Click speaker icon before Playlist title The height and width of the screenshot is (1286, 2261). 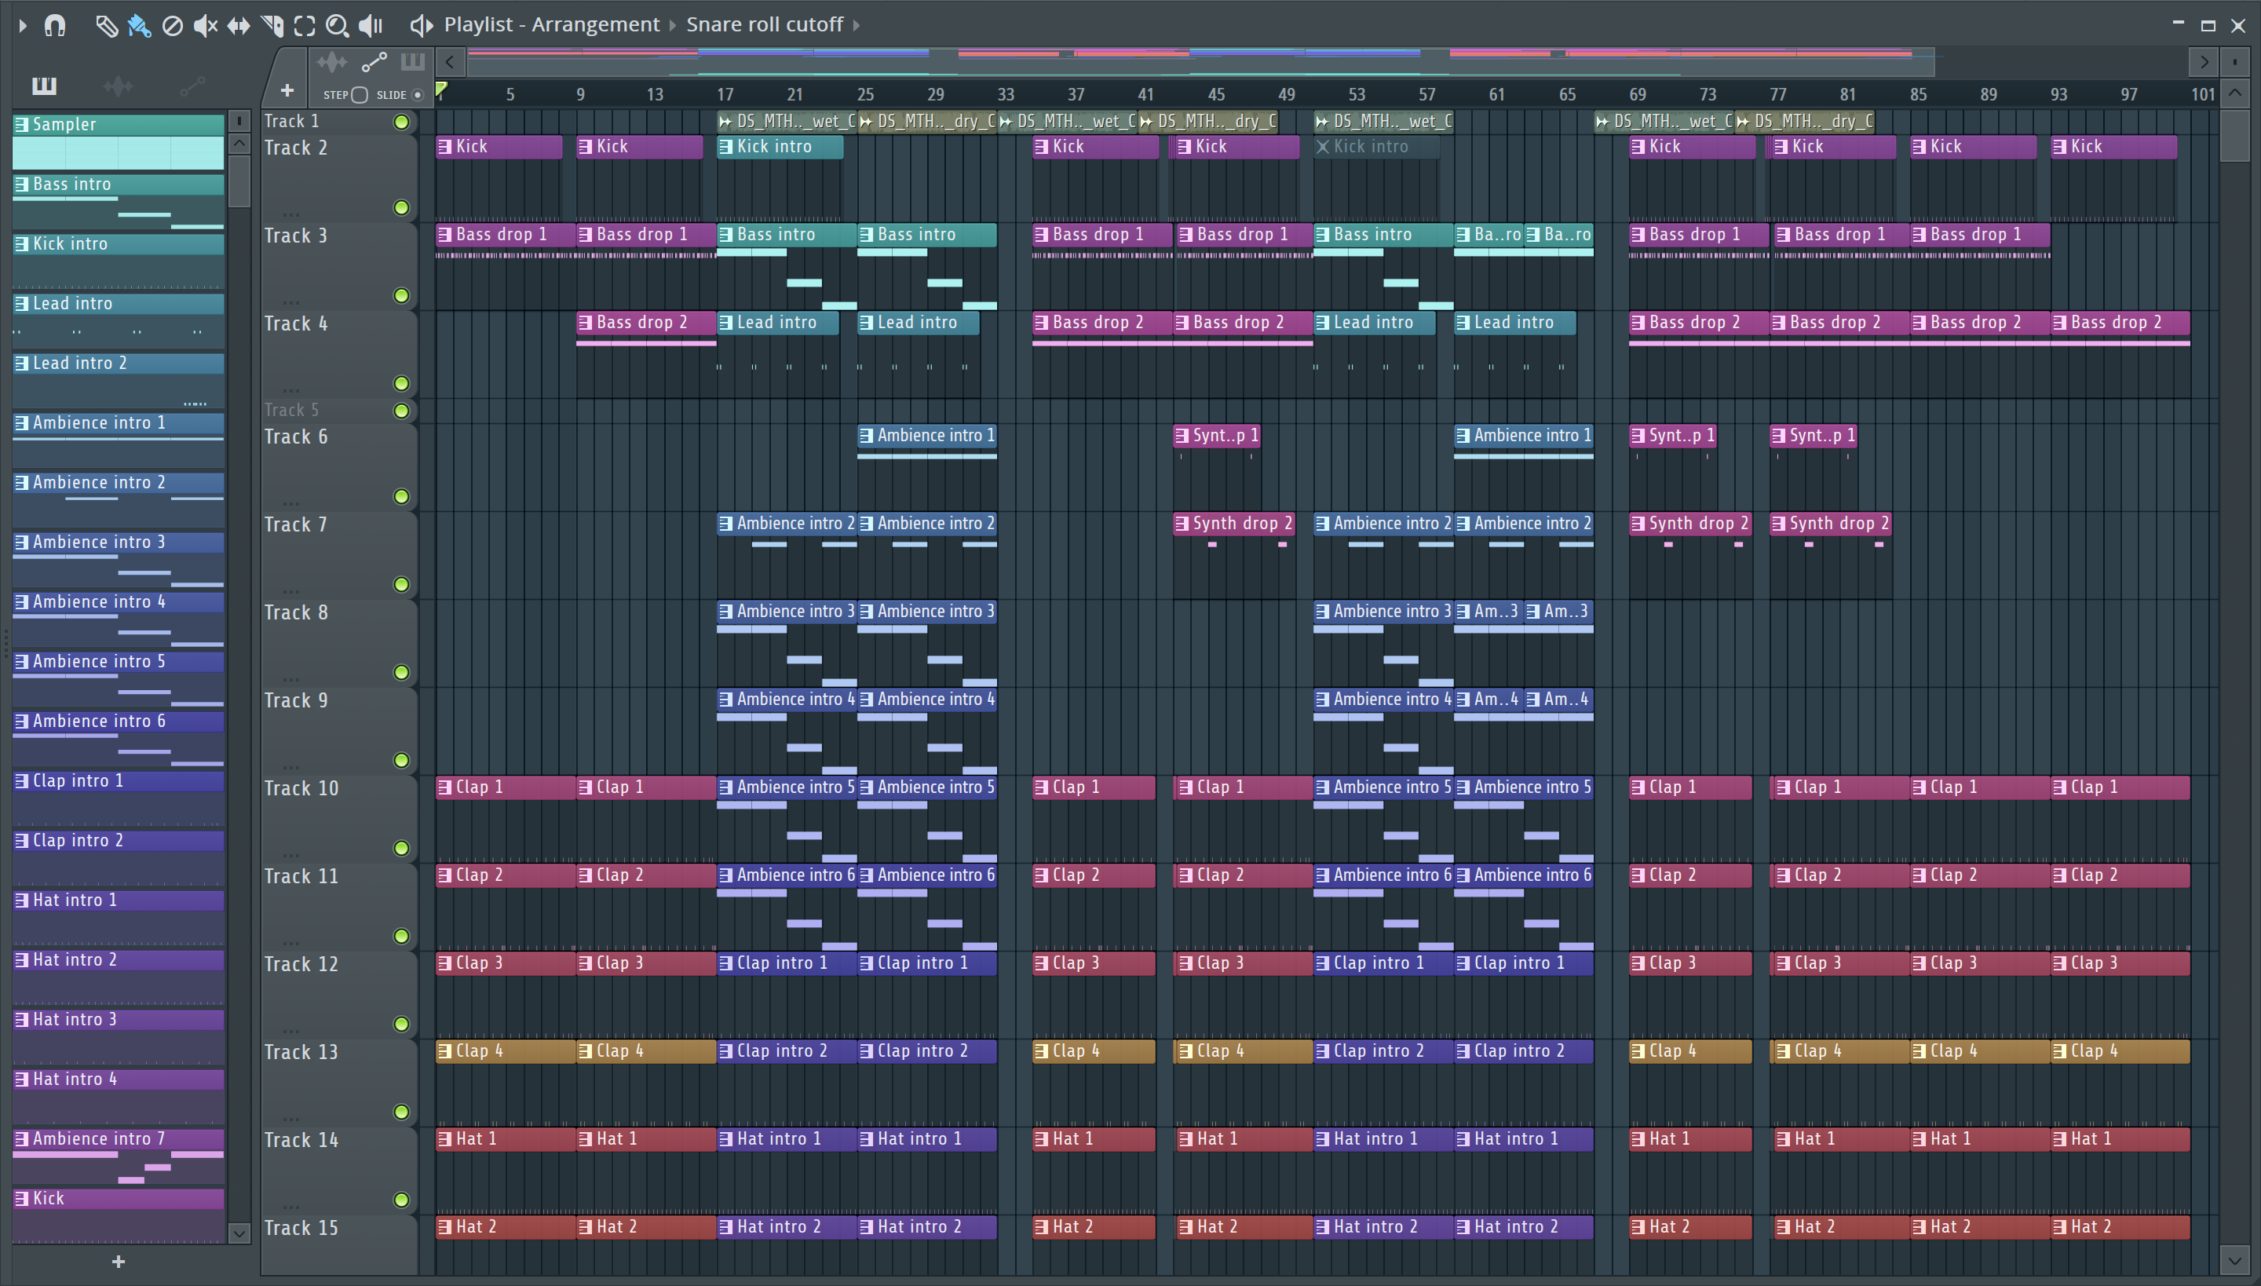pos(422,25)
